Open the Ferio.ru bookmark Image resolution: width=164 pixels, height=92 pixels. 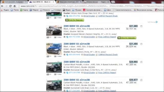tap(159, 10)
